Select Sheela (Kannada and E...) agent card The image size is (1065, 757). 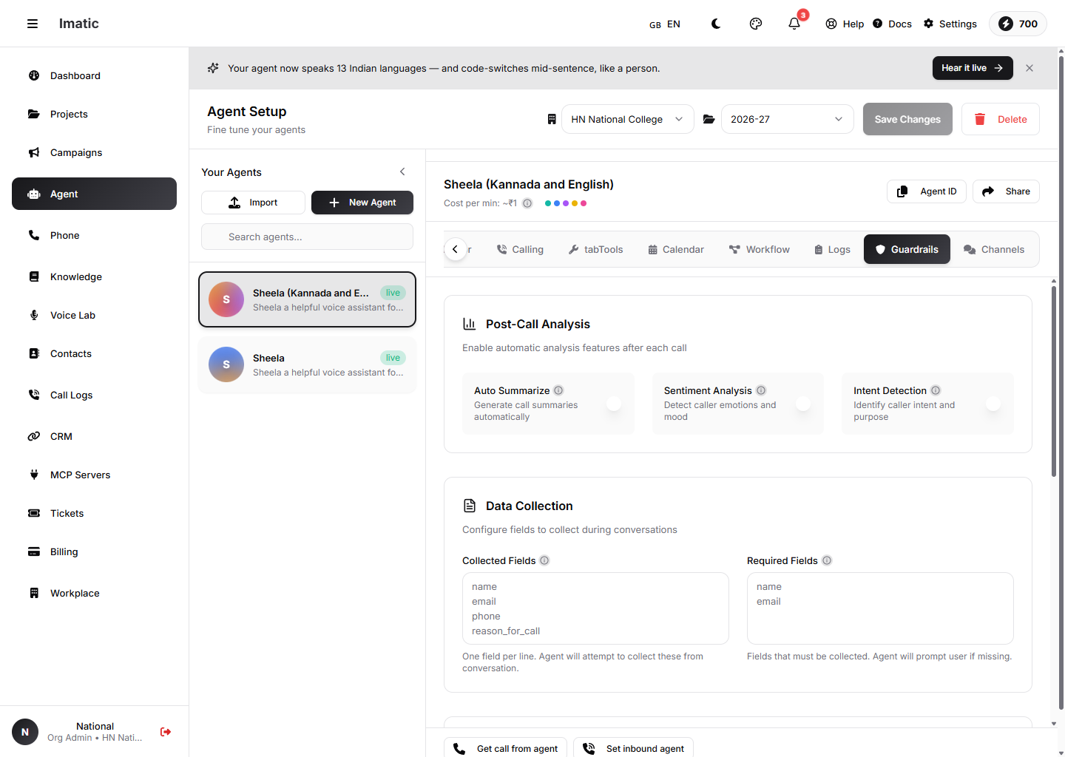307,299
